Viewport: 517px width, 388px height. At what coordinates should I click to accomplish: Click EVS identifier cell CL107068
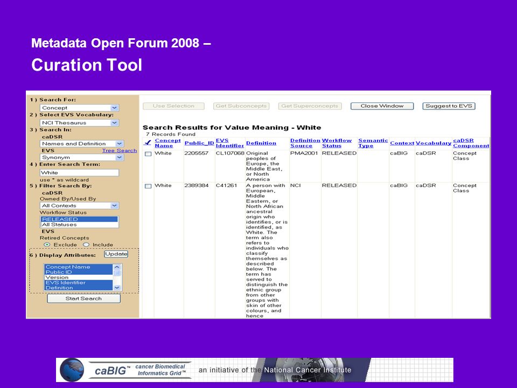click(230, 153)
